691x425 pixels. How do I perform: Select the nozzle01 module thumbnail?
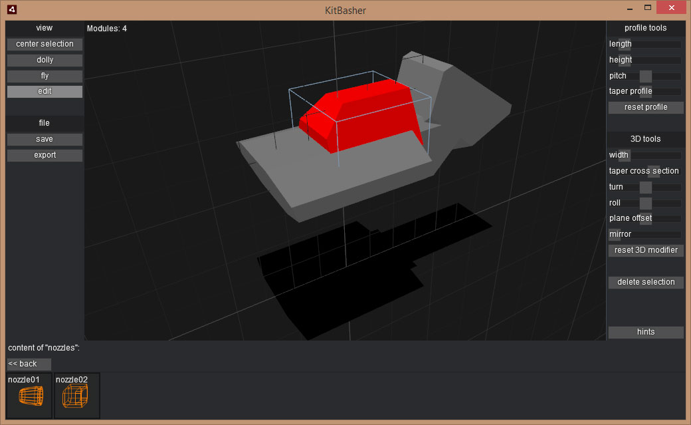[29, 396]
